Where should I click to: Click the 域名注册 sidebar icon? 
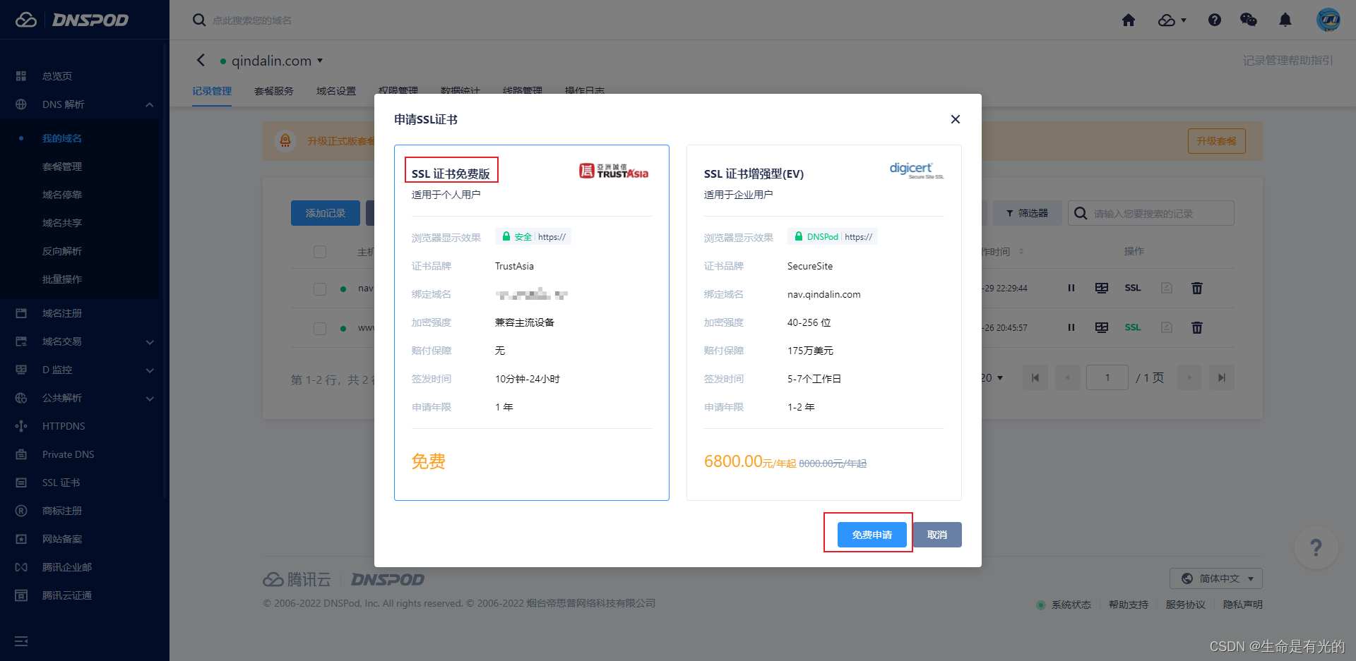21,313
